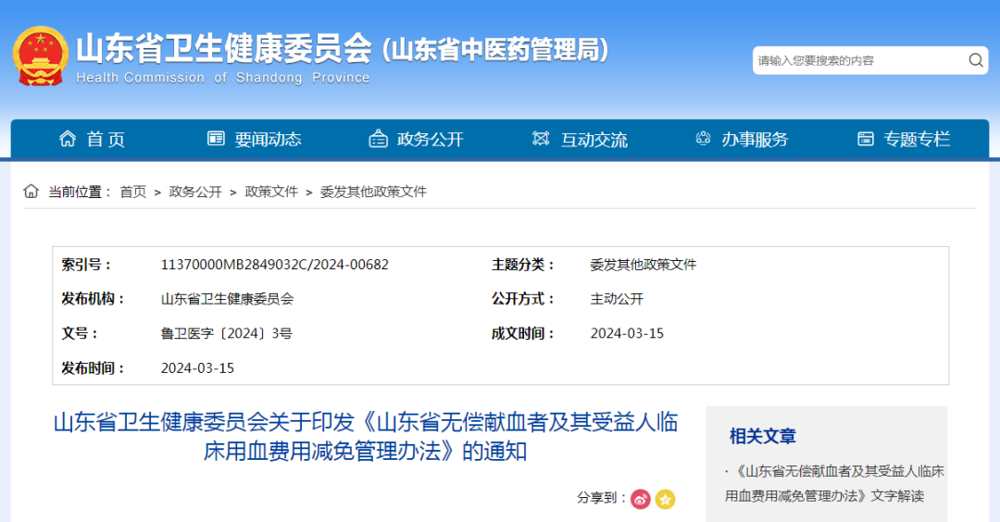Image resolution: width=1000 pixels, height=522 pixels.
Task: Open the related article 文字解读 link
Action: [x=834, y=484]
